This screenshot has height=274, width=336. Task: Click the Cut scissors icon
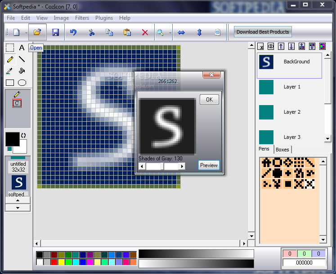(x=91, y=32)
